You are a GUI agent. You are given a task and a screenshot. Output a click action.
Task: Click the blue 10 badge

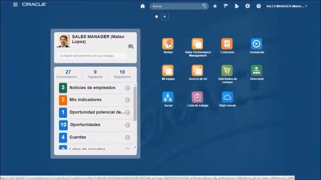(x=63, y=125)
